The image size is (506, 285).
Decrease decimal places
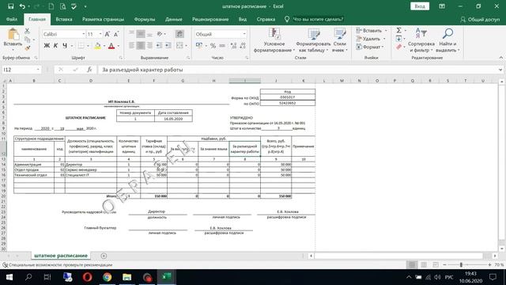pos(243,46)
